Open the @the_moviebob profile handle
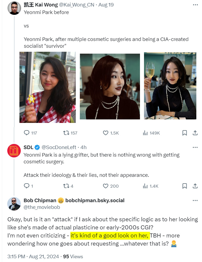This screenshot has height=262, width=202. tap(42, 207)
